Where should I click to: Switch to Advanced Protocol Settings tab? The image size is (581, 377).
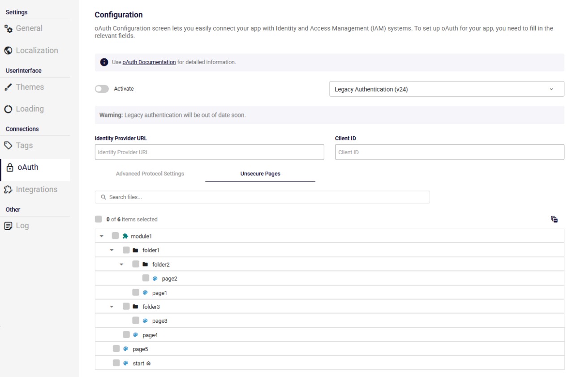(x=150, y=173)
